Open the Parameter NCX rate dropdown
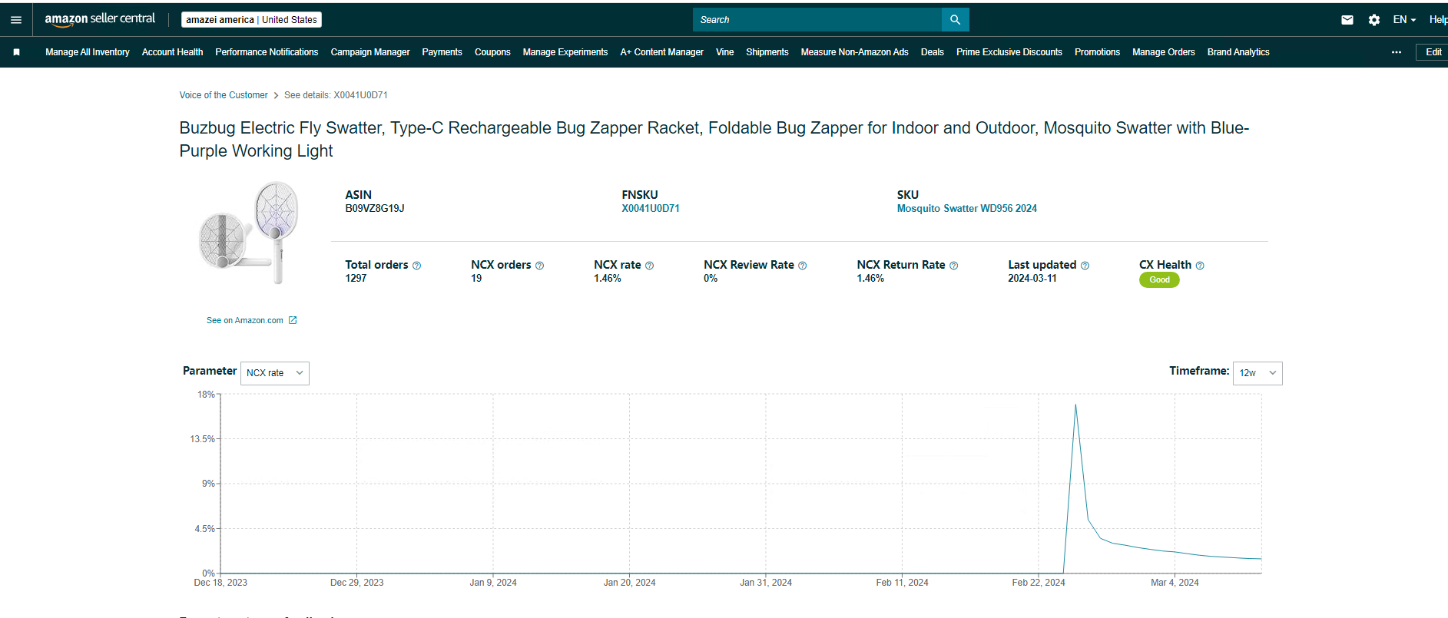Image resolution: width=1448 pixels, height=618 pixels. click(275, 373)
